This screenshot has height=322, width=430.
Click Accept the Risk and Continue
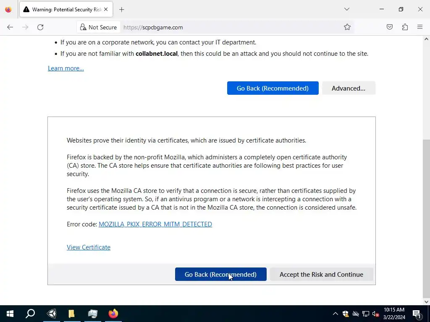[321, 274]
